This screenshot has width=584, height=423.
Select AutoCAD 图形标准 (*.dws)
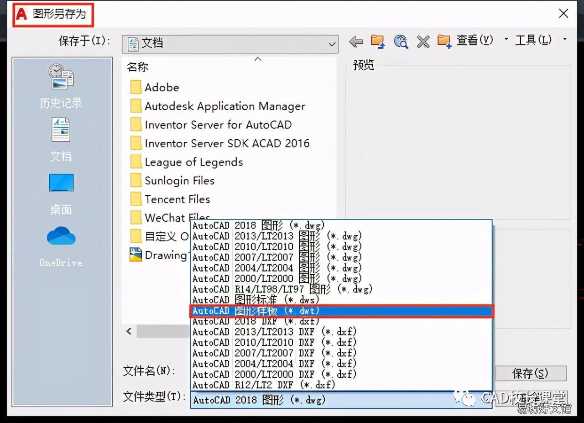point(341,300)
